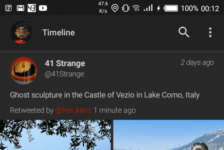The height and width of the screenshot is (150, 224).
Task: View the tree branches photo thumbnail
Action: pyautogui.click(x=55, y=135)
